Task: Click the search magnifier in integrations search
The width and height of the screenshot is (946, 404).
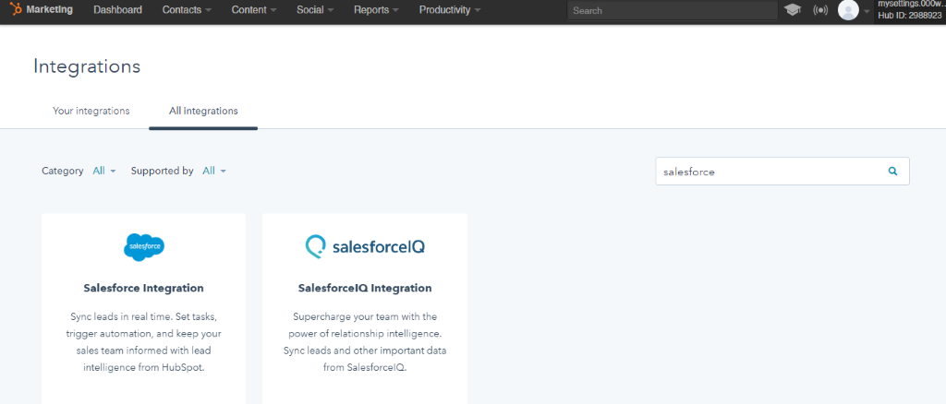Action: point(893,171)
